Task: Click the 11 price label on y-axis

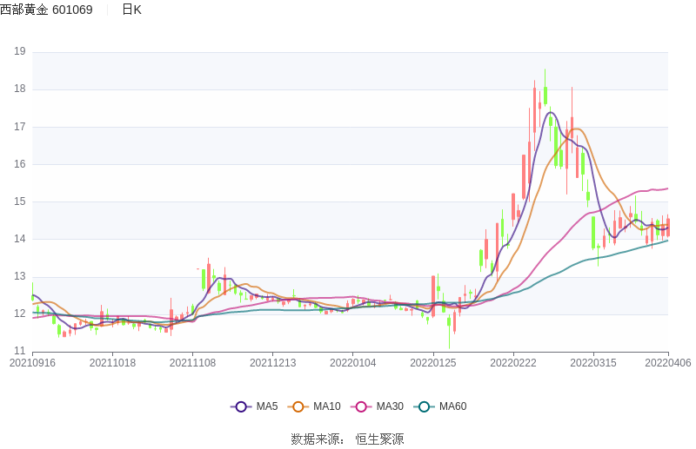Action: pos(19,351)
